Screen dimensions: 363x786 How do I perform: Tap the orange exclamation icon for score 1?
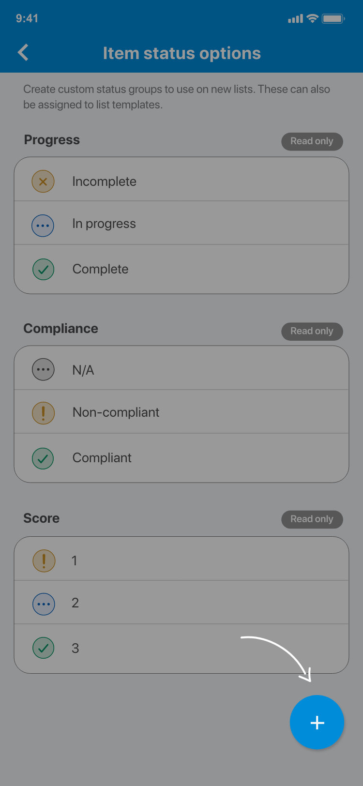point(44,560)
